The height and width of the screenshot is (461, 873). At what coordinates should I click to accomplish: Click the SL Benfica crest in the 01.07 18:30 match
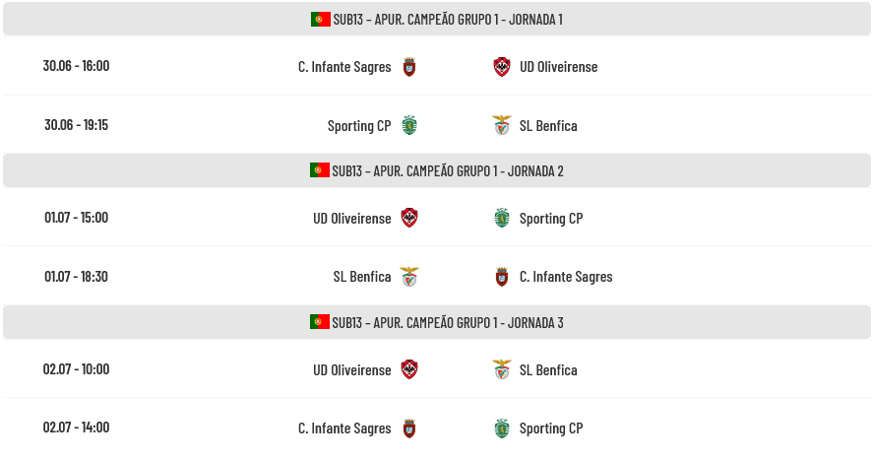(x=409, y=276)
